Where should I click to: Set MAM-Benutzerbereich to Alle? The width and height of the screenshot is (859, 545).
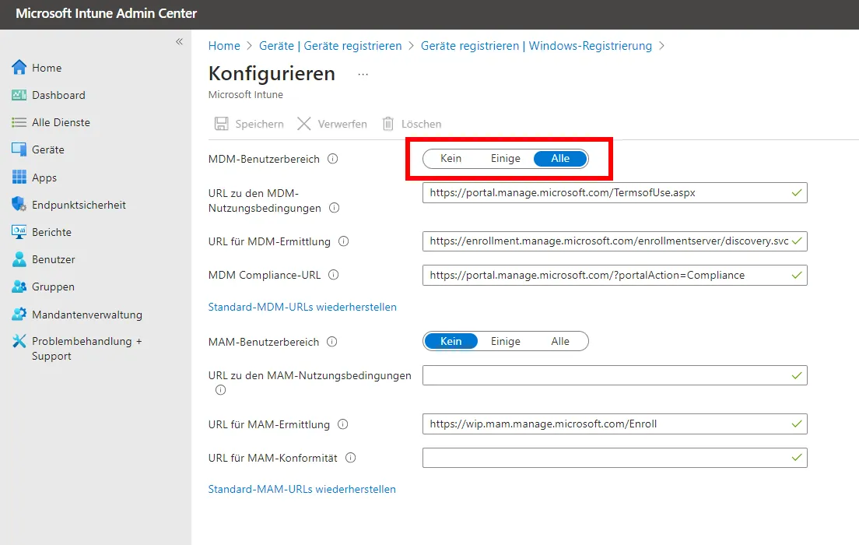(560, 342)
